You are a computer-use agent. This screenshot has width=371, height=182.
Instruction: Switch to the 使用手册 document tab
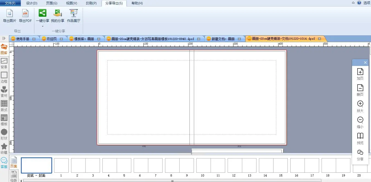point(23,39)
